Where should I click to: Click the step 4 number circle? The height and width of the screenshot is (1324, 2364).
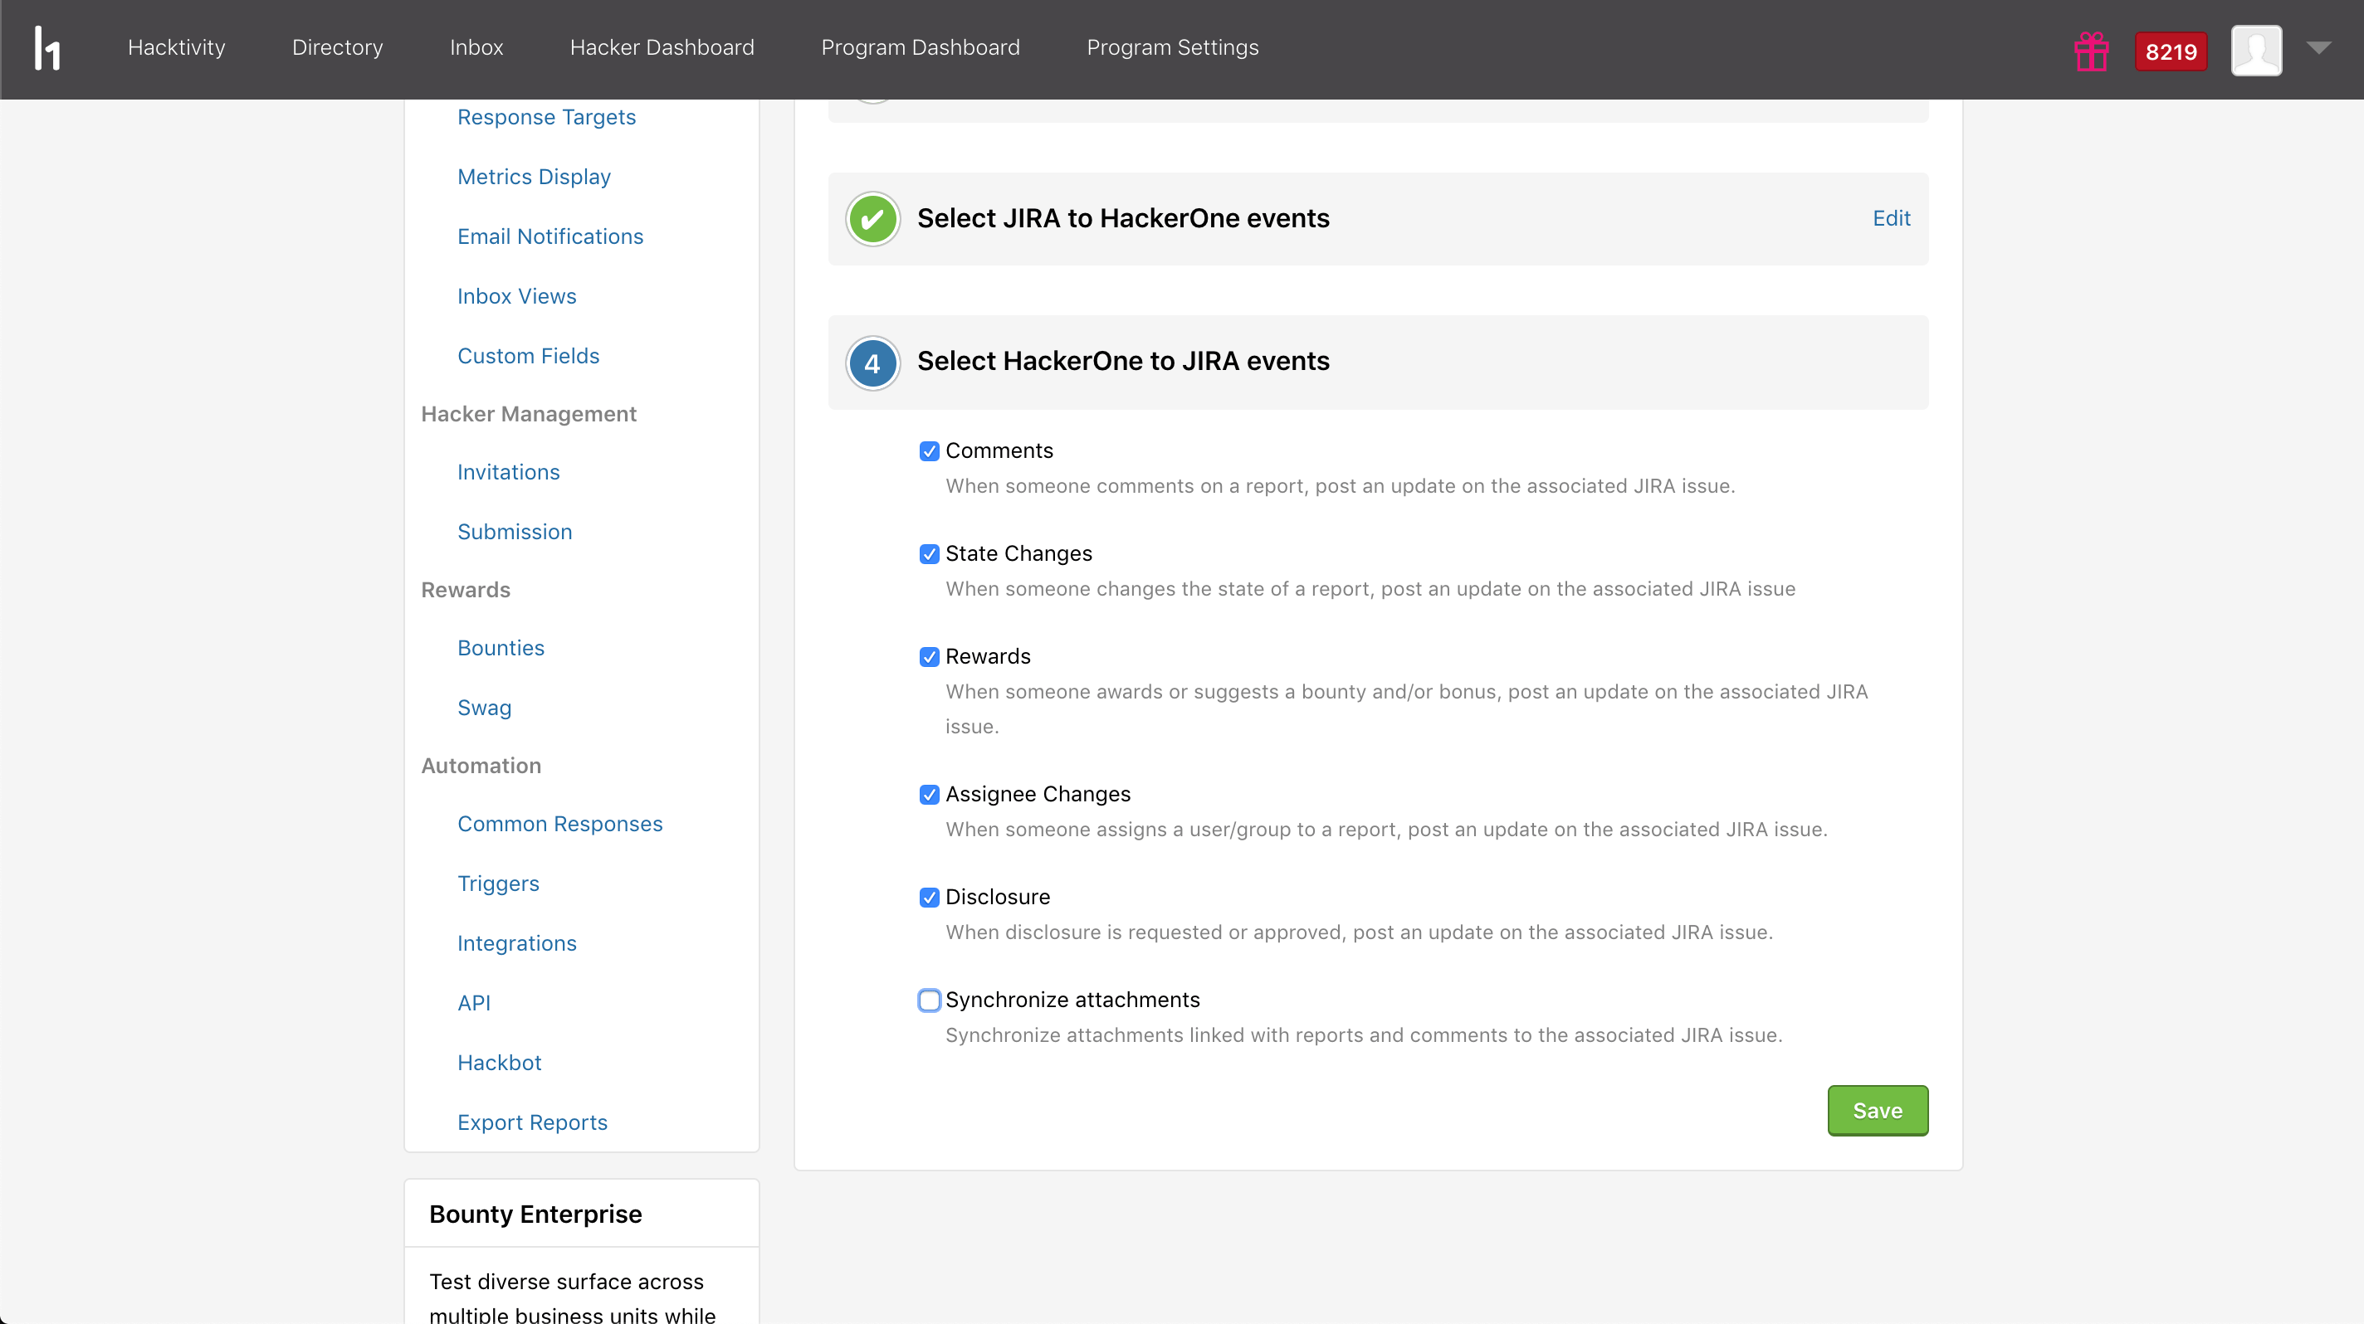click(x=872, y=363)
